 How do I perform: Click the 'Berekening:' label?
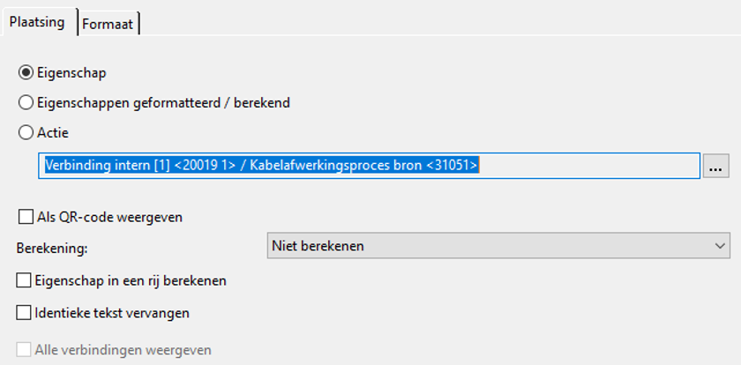(x=52, y=248)
